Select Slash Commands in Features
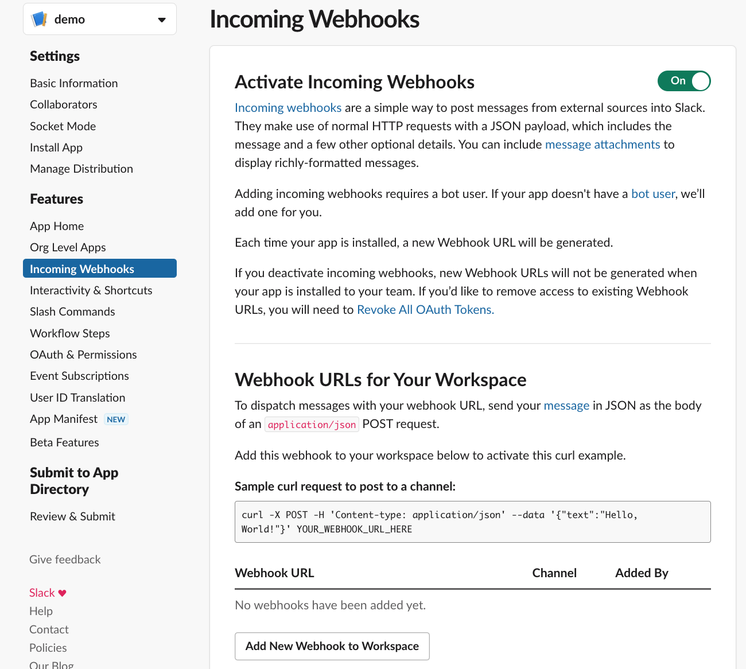 coord(72,312)
